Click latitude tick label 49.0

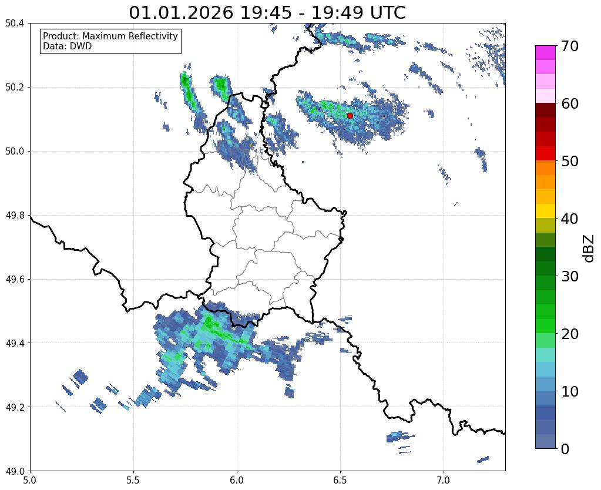(15, 471)
